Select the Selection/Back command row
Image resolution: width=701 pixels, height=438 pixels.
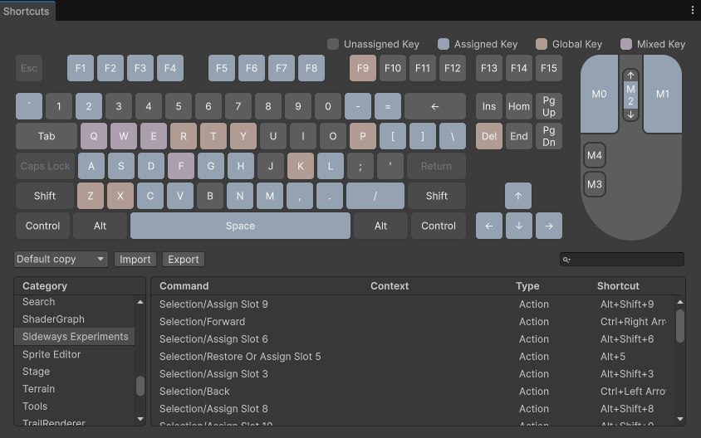click(x=413, y=391)
